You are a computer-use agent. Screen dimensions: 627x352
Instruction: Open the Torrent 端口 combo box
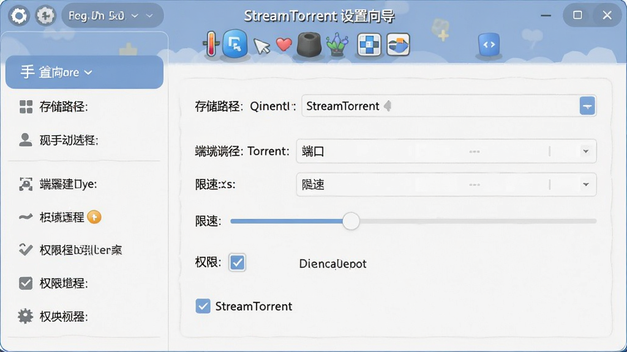pos(446,152)
